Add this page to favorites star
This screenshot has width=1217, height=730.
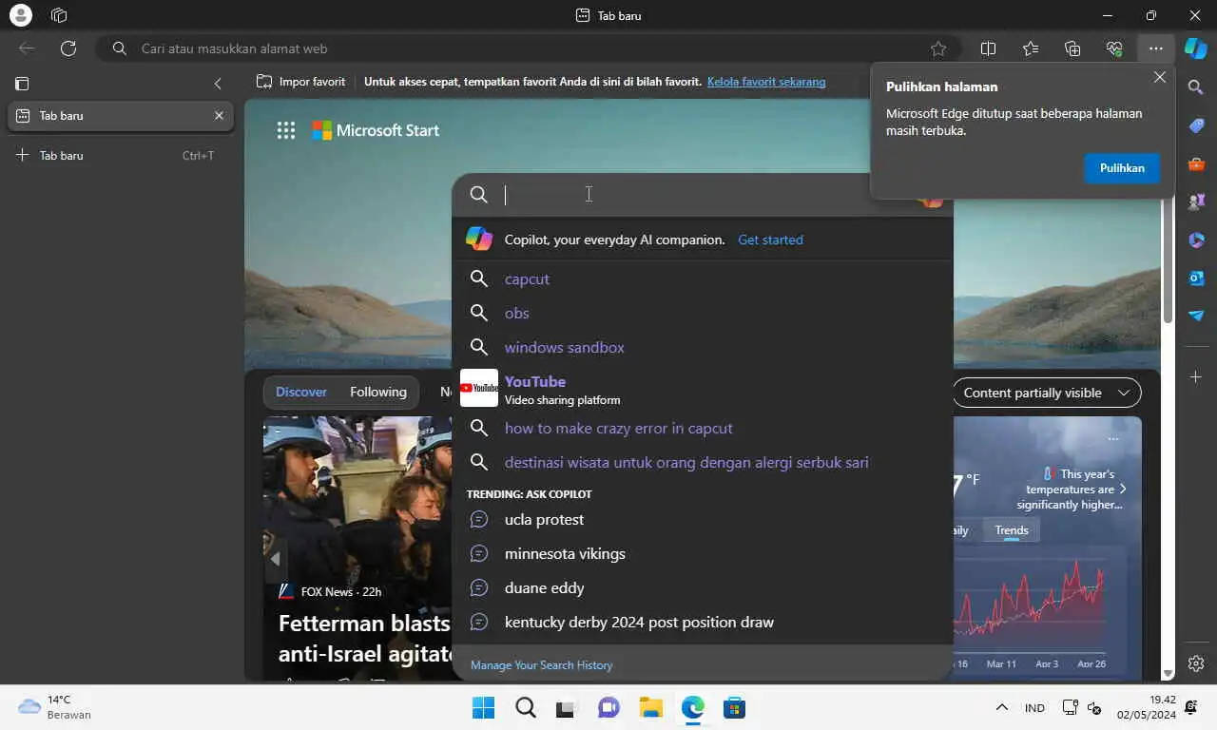pos(938,48)
